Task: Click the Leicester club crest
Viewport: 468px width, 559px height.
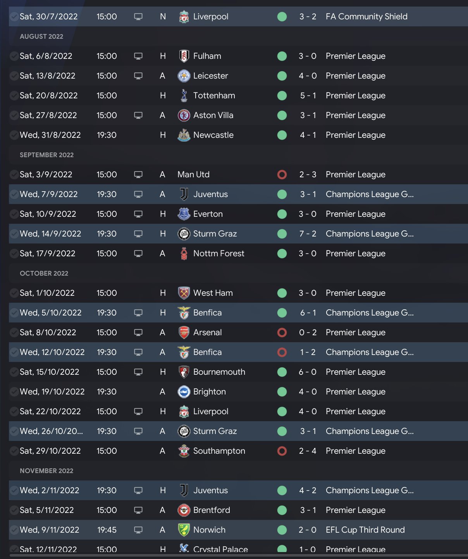Action: pos(184,76)
